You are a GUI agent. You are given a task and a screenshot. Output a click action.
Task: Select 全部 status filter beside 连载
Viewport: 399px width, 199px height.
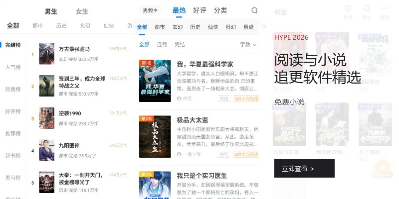click(144, 45)
